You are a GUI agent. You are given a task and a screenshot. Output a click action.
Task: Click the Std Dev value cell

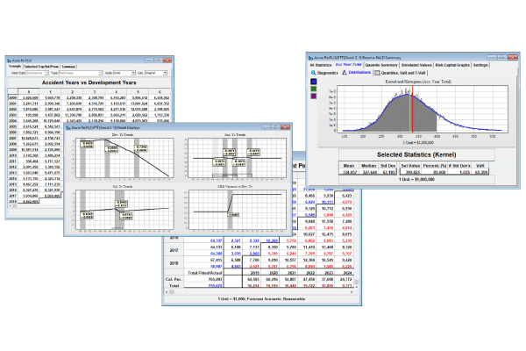(x=387, y=172)
